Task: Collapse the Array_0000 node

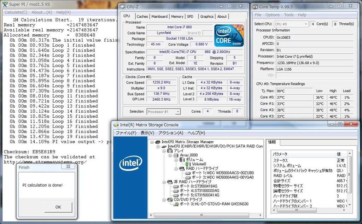Action: [170, 155]
